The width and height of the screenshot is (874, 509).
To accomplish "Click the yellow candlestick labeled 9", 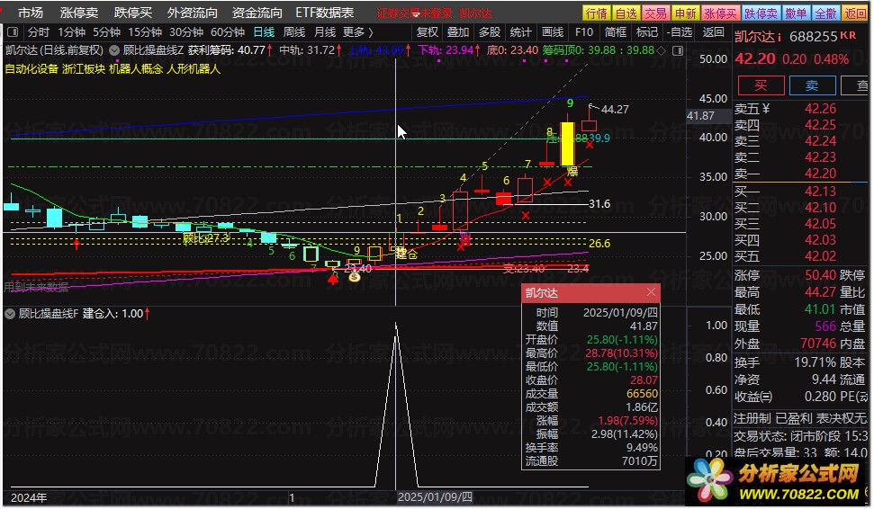I will coord(567,144).
